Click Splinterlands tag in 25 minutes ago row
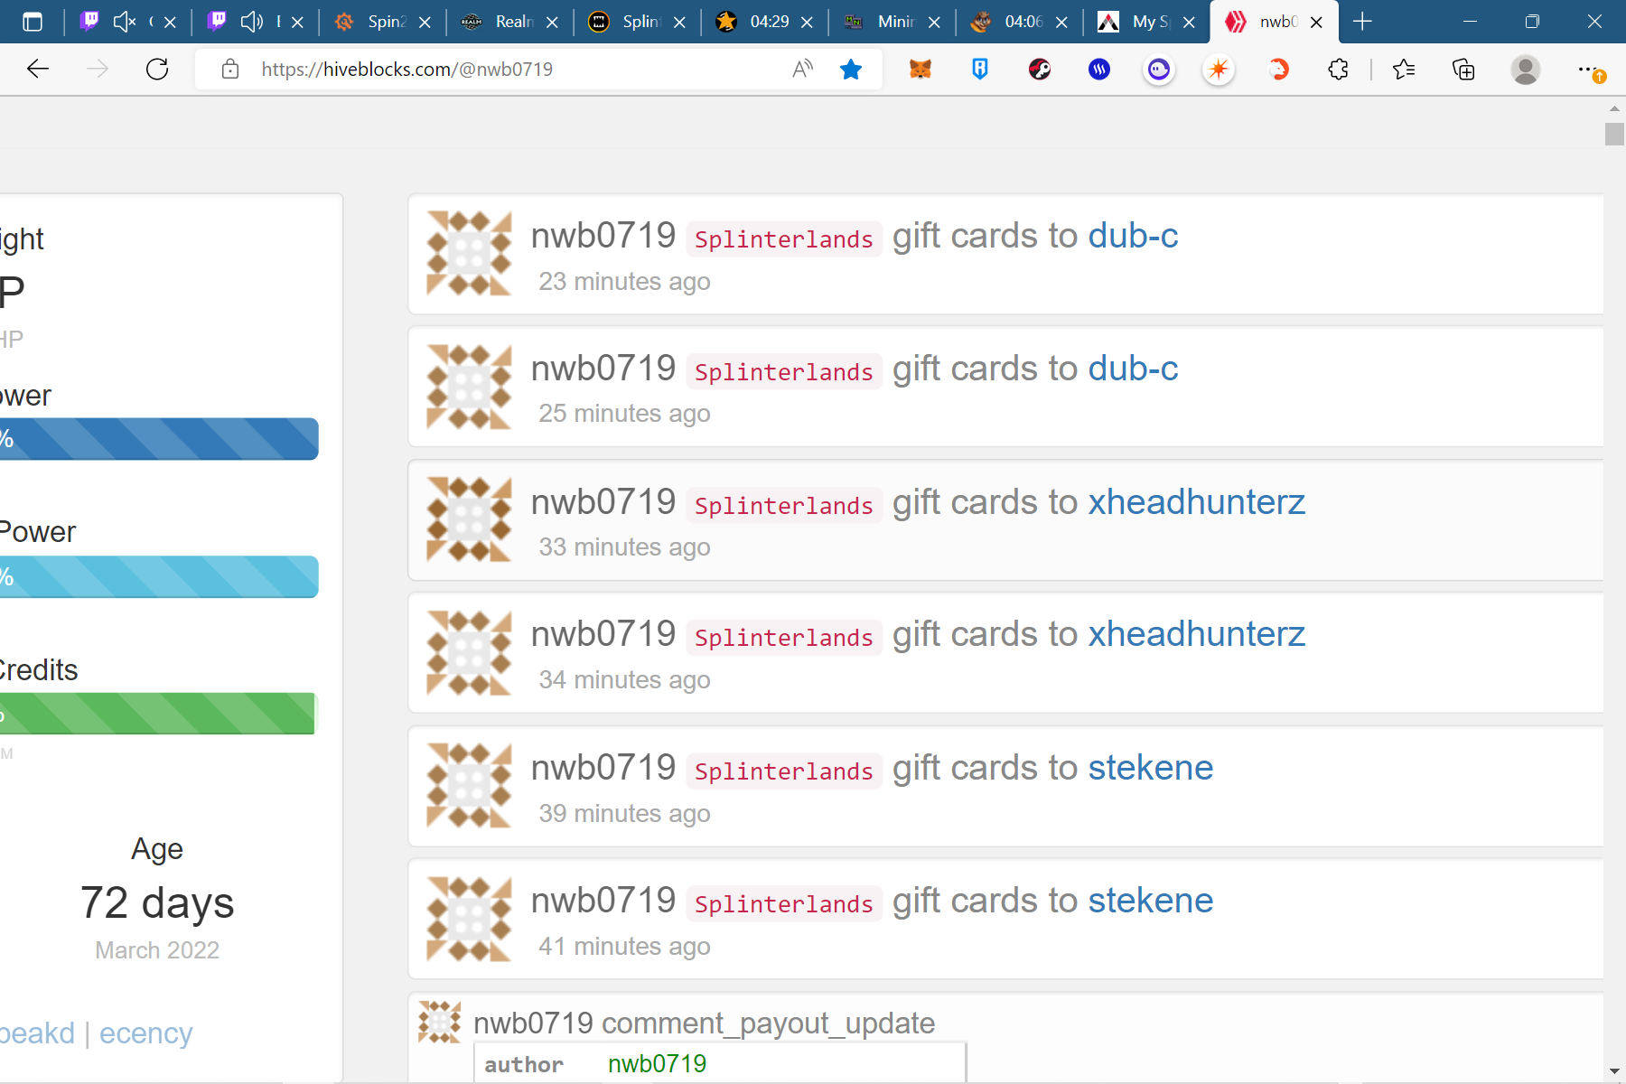The height and width of the screenshot is (1084, 1626). [x=784, y=371]
